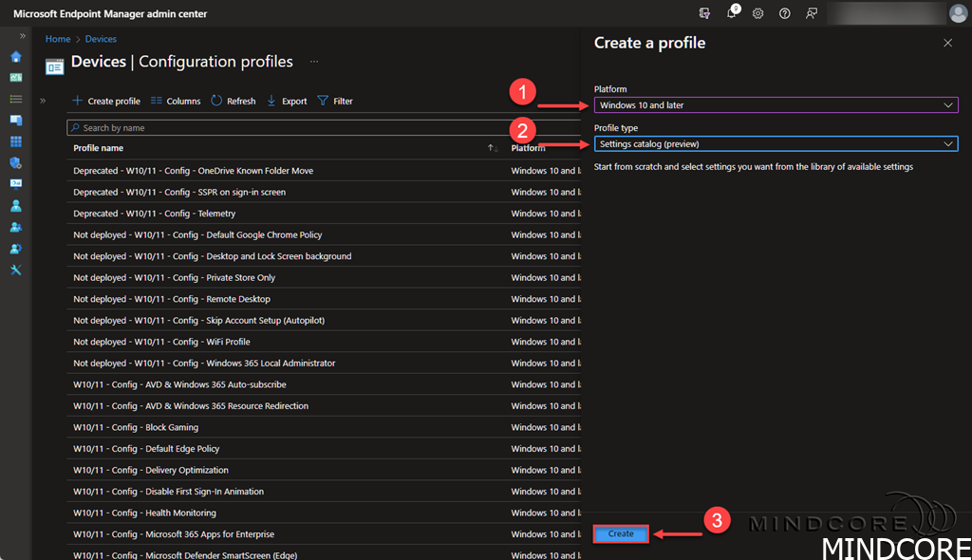
Task: Click the Devices icon in sidebar
Action: (15, 121)
